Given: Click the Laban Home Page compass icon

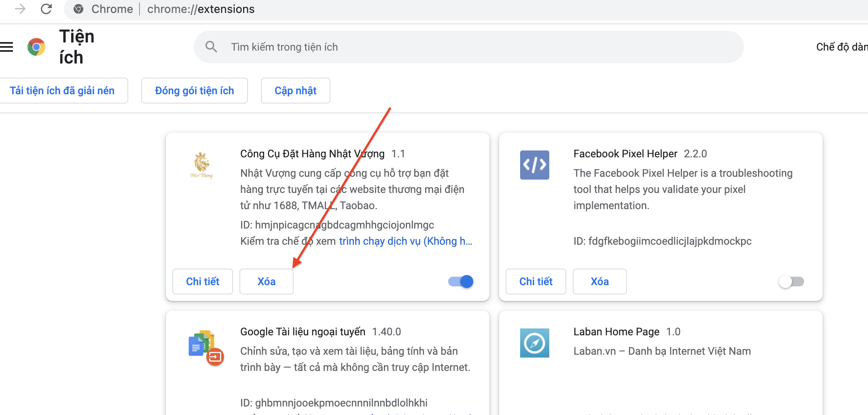Looking at the screenshot, I should (x=535, y=343).
